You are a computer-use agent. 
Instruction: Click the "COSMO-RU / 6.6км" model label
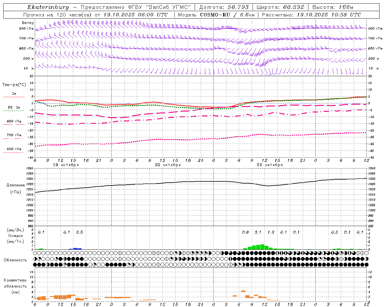227,15
